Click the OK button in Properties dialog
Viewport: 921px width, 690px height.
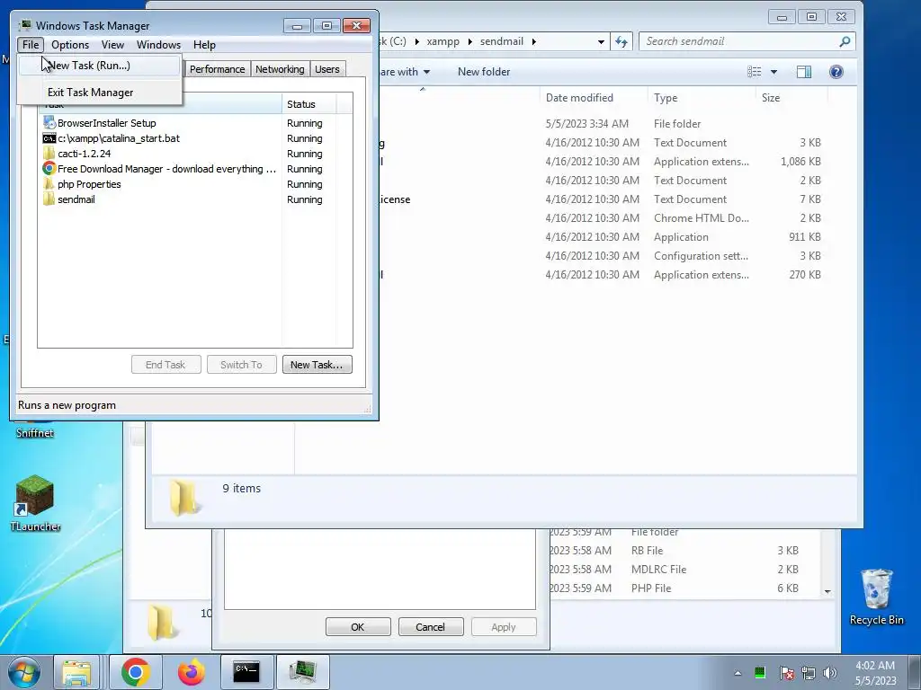pos(358,626)
